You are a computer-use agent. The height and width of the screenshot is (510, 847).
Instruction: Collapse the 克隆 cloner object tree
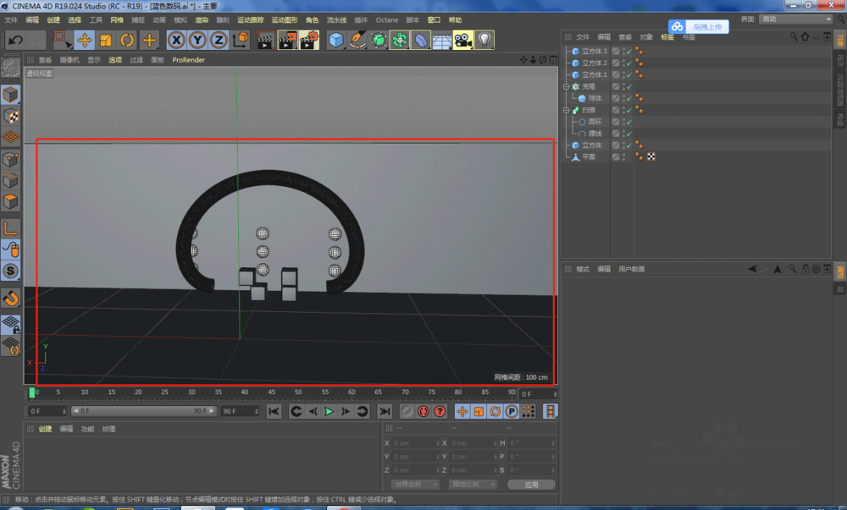point(567,86)
